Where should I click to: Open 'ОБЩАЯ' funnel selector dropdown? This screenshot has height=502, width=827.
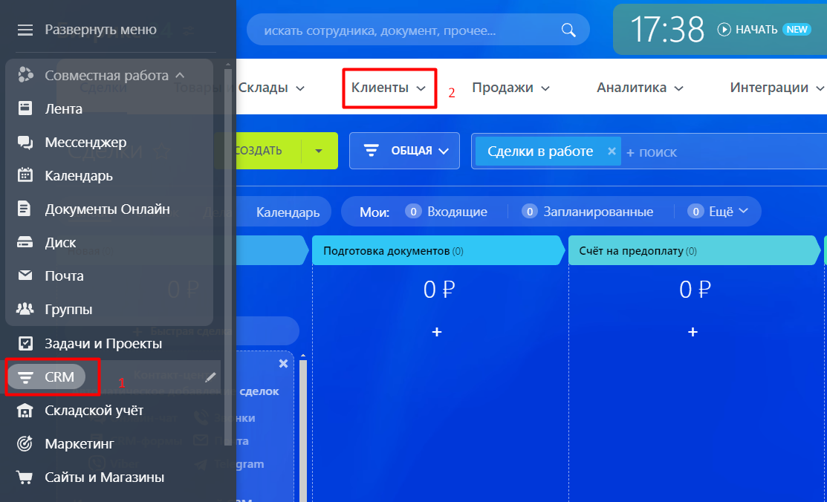405,151
